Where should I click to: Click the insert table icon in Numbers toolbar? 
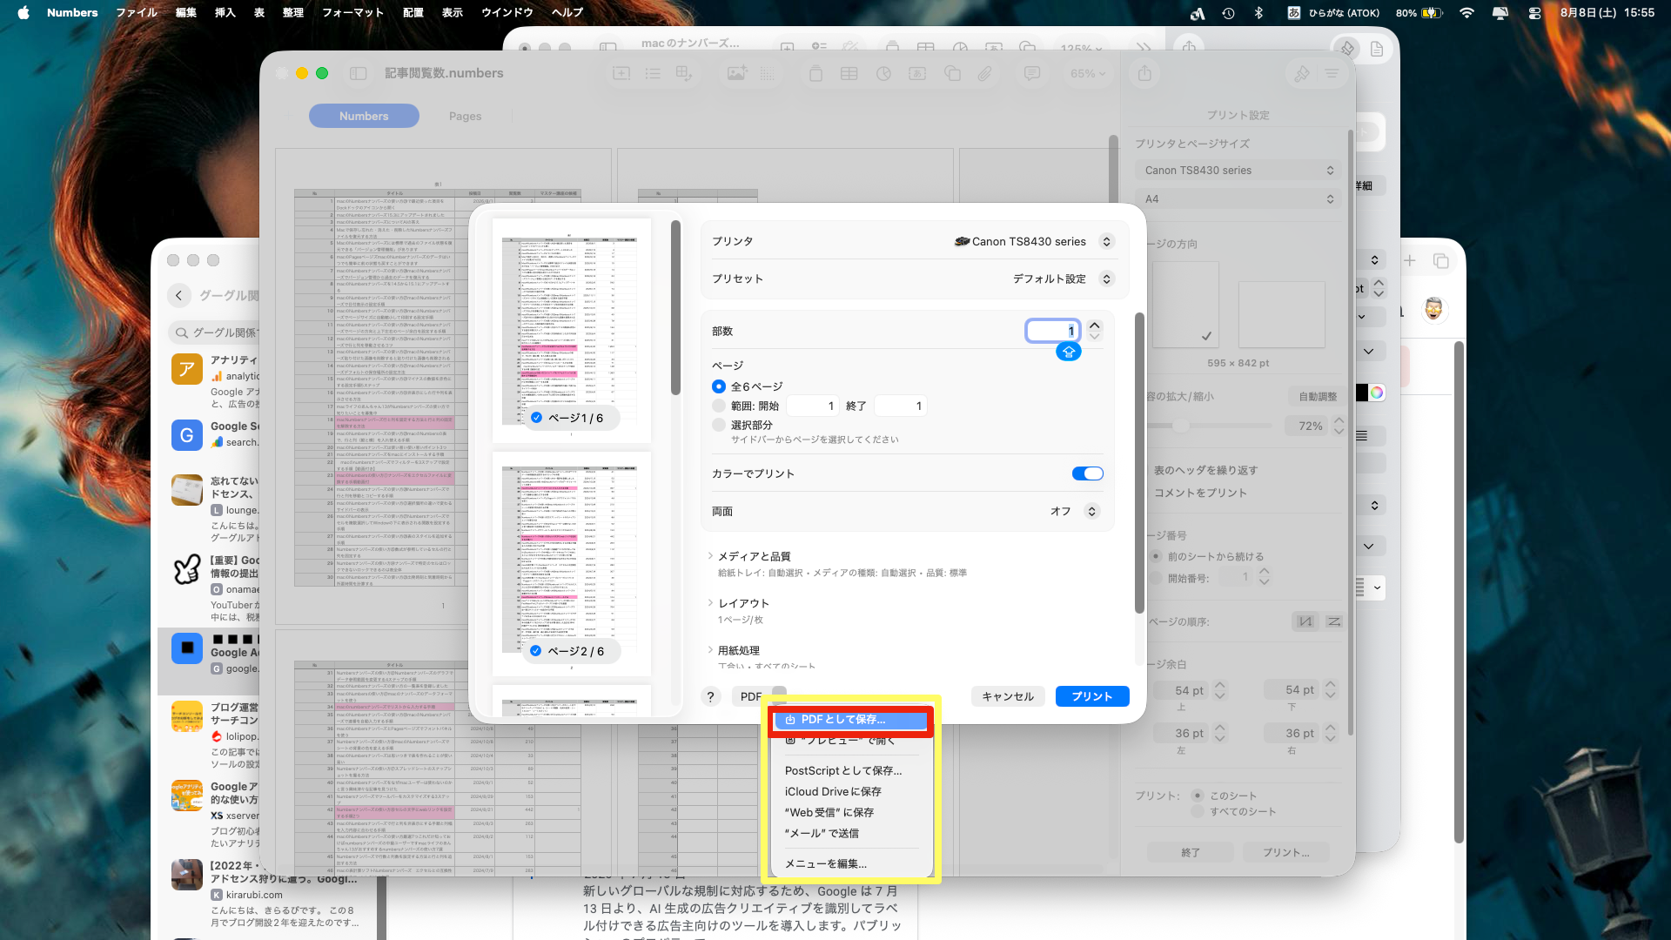point(849,74)
